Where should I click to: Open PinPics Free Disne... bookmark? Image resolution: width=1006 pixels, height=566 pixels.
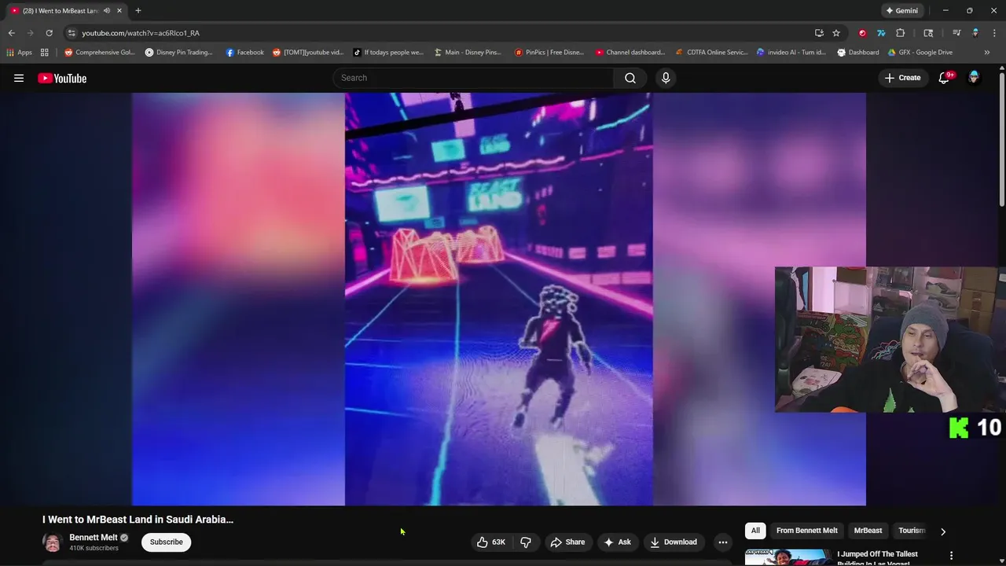tap(549, 53)
